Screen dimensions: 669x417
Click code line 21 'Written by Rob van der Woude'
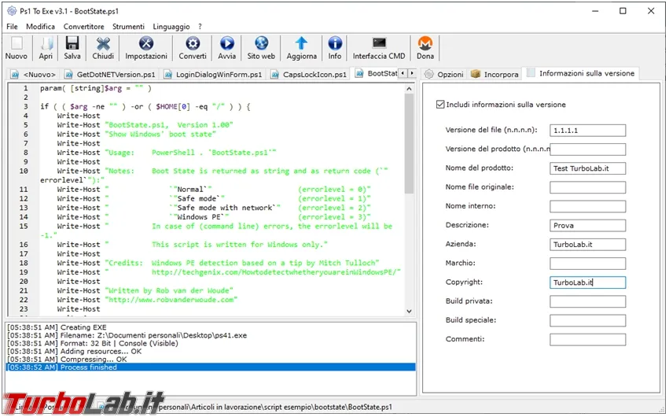point(145,290)
